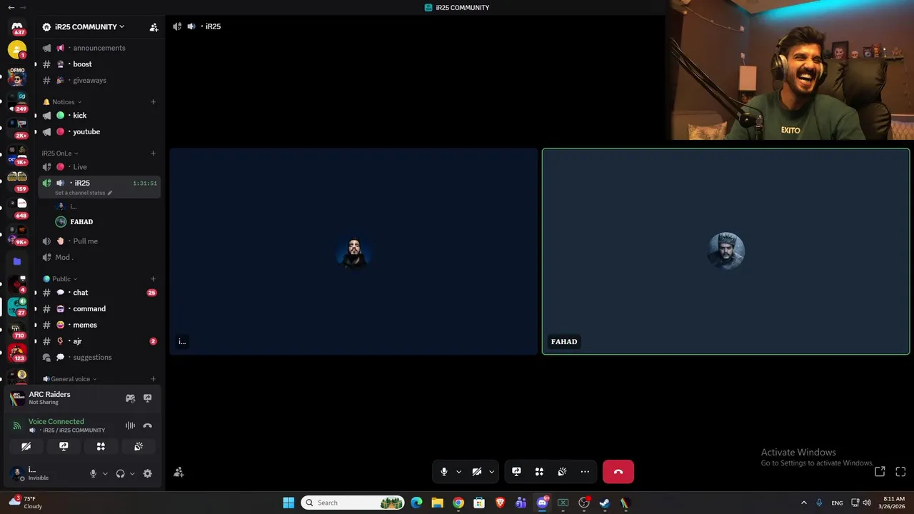914x514 pixels.
Task: Click the Windows taskbar Search box
Action: pyautogui.click(x=352, y=503)
